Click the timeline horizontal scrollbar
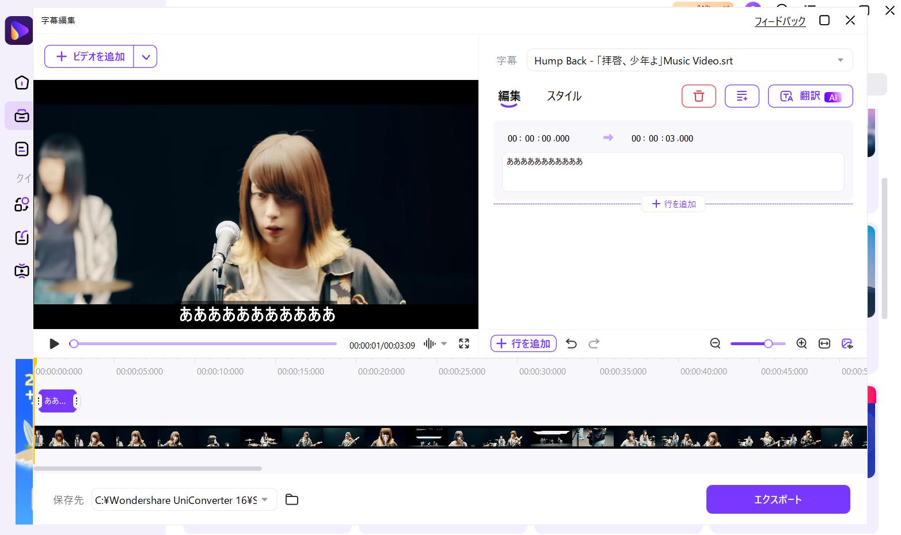The height and width of the screenshot is (535, 901). coord(148,468)
